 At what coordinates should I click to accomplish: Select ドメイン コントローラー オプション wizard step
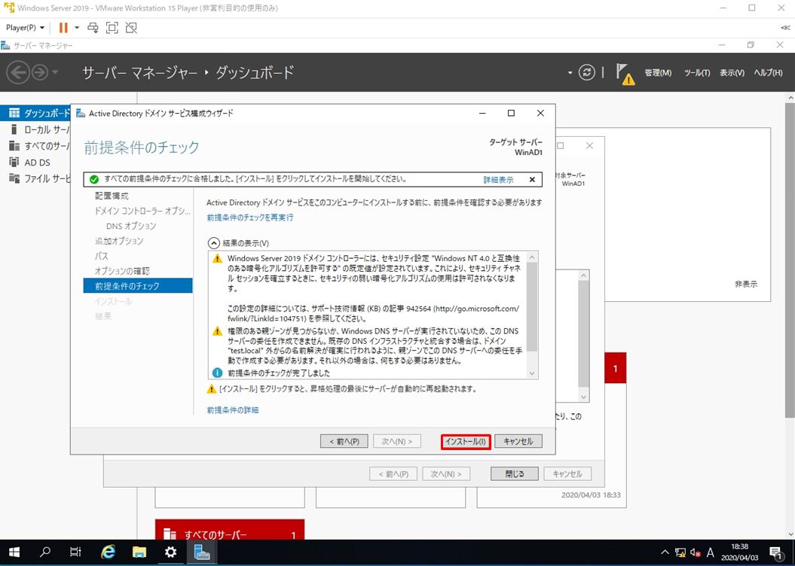click(x=142, y=211)
